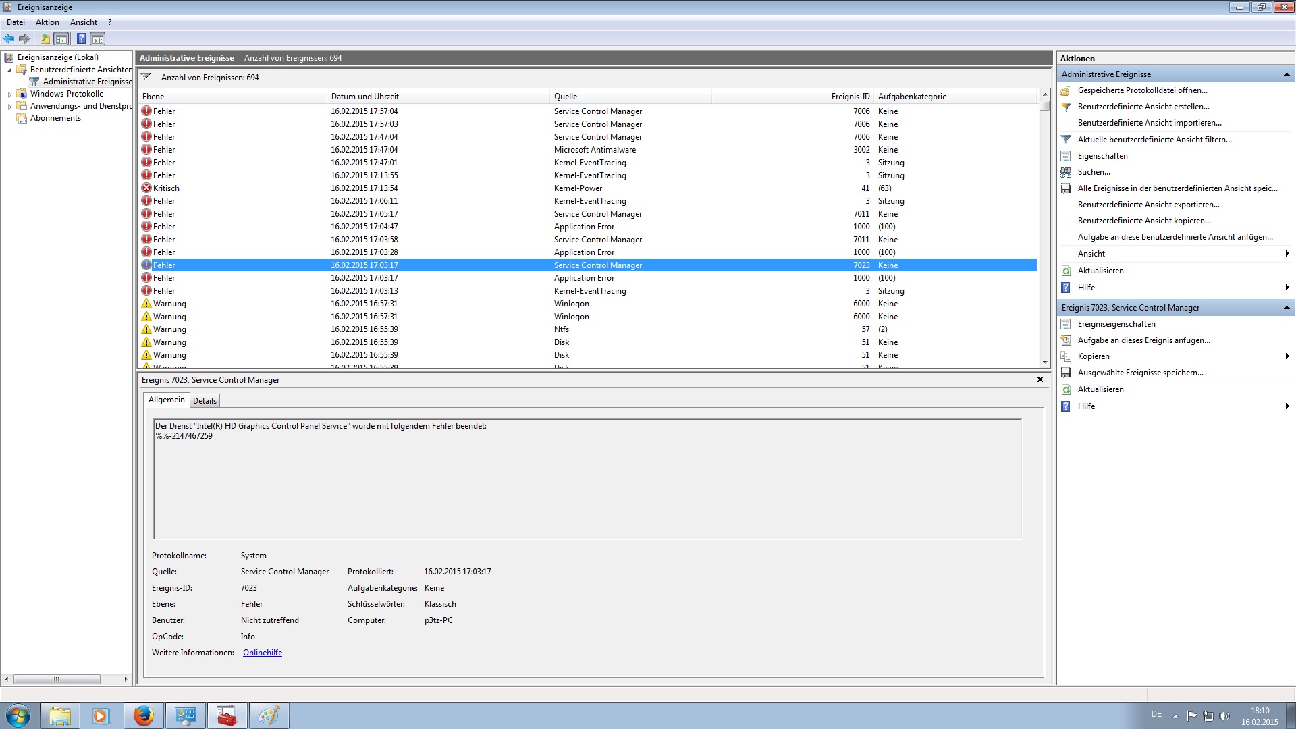Toggle the action pane show/hide toolbar button

click(98, 38)
